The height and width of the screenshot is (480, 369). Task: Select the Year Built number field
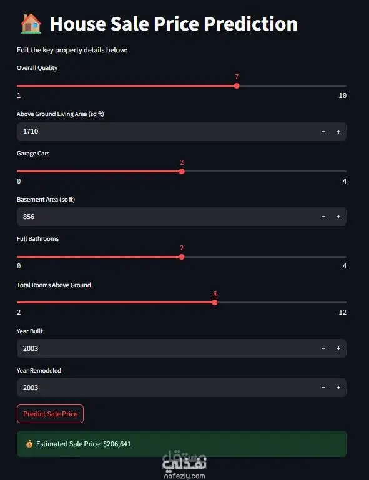click(167, 348)
